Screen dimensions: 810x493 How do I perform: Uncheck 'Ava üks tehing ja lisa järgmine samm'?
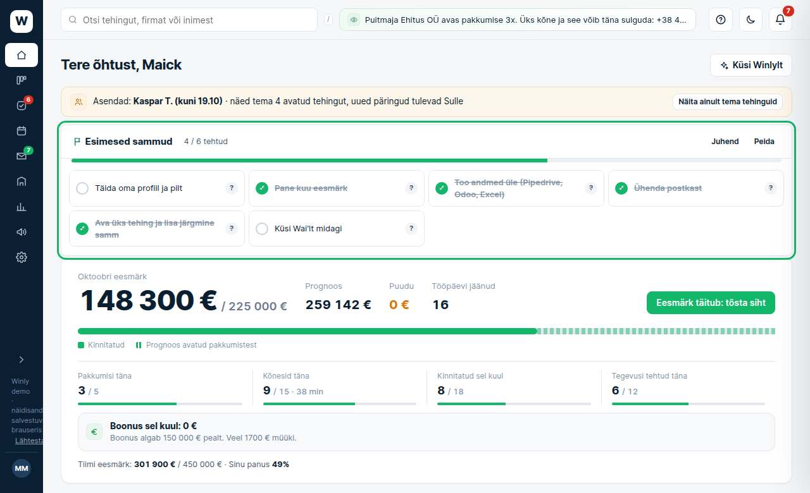[x=82, y=229]
